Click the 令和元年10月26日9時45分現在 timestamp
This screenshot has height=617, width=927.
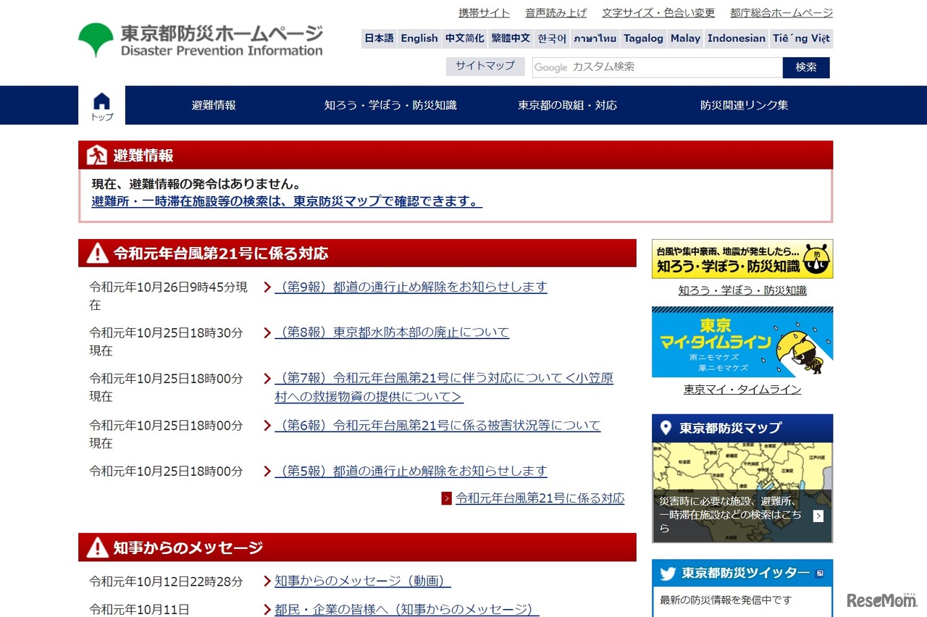(169, 296)
